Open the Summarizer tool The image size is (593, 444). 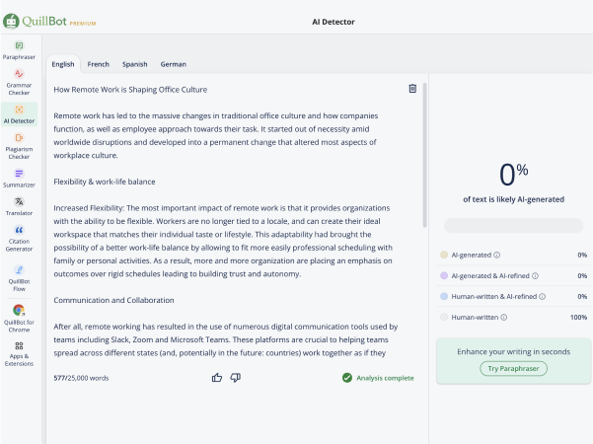click(20, 178)
